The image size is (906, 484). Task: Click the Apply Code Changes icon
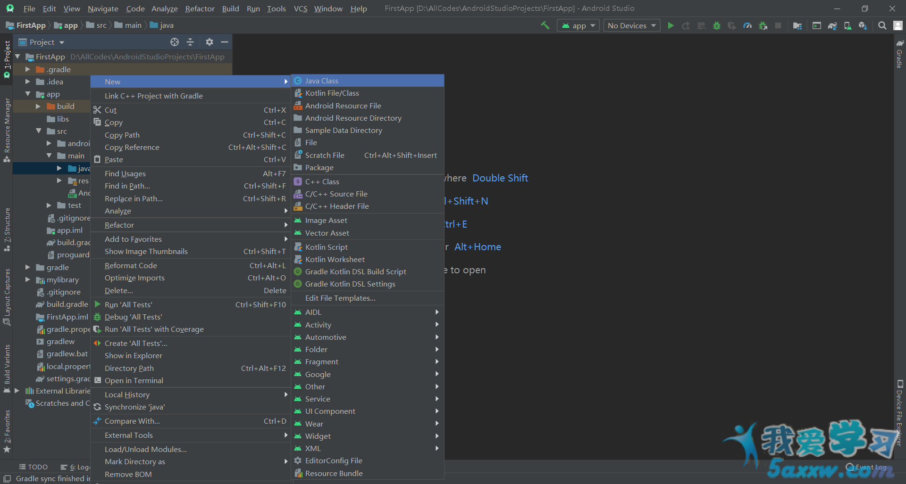point(702,25)
